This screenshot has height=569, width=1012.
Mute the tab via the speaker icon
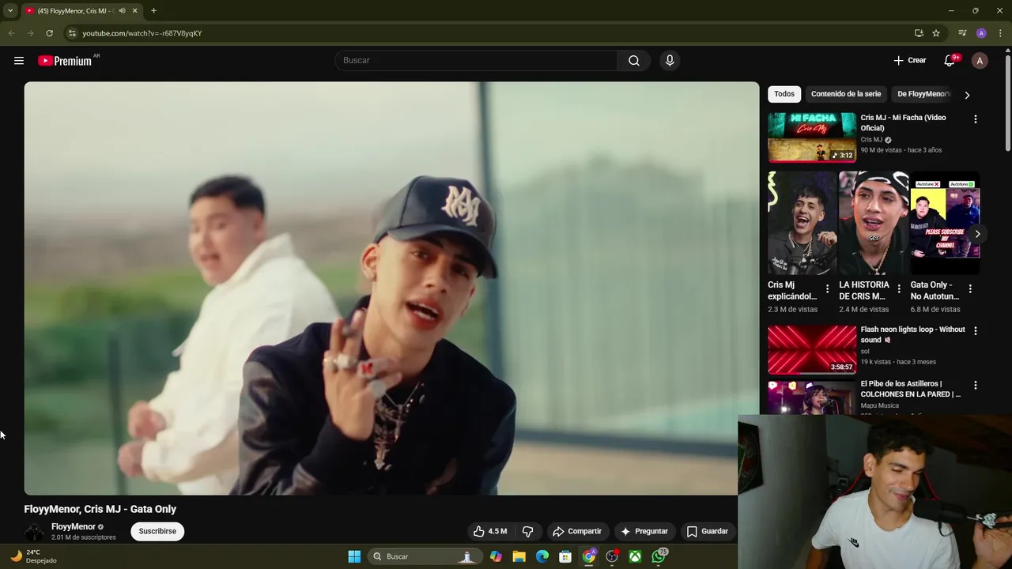click(122, 11)
